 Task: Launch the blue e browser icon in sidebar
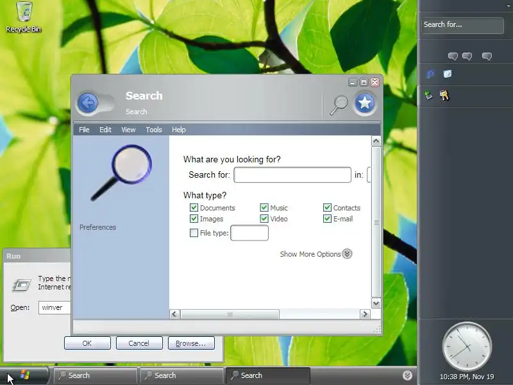click(430, 74)
